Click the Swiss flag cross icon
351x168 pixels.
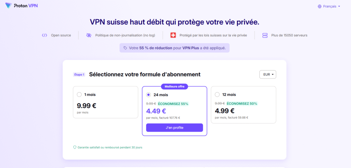point(173,35)
